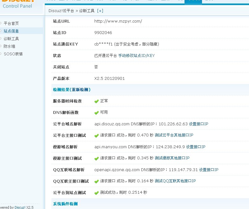
Task: Click Discuz!云平台 in the breadcrumb
Action: (x=61, y=11)
